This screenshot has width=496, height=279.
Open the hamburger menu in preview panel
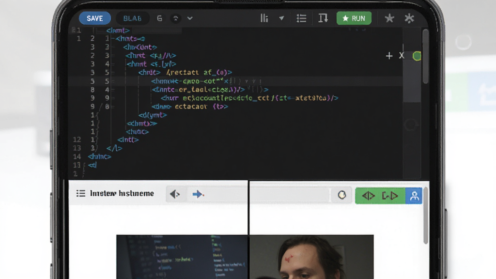[81, 193]
